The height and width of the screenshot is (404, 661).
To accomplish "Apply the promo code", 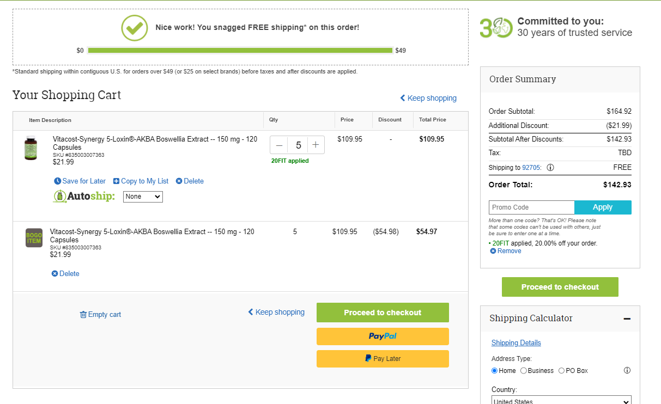I will 603,207.
